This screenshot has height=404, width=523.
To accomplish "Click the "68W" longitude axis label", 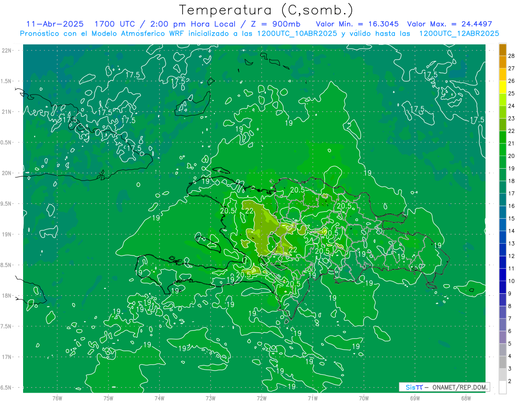I will tap(466, 398).
